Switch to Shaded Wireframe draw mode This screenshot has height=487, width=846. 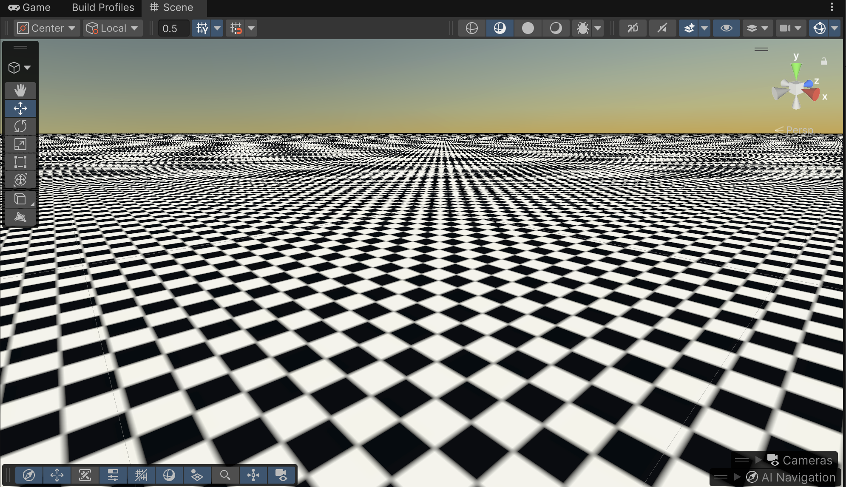(x=500, y=28)
